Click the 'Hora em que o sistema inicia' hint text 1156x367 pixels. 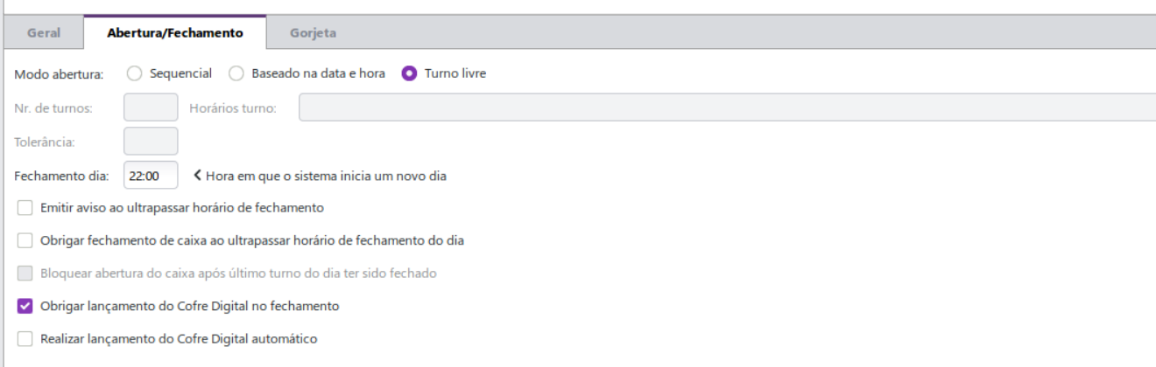point(326,176)
